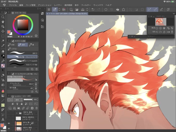Select the Text tool
Image resolution: width=176 pixels, height=132 pixels.
3,119
